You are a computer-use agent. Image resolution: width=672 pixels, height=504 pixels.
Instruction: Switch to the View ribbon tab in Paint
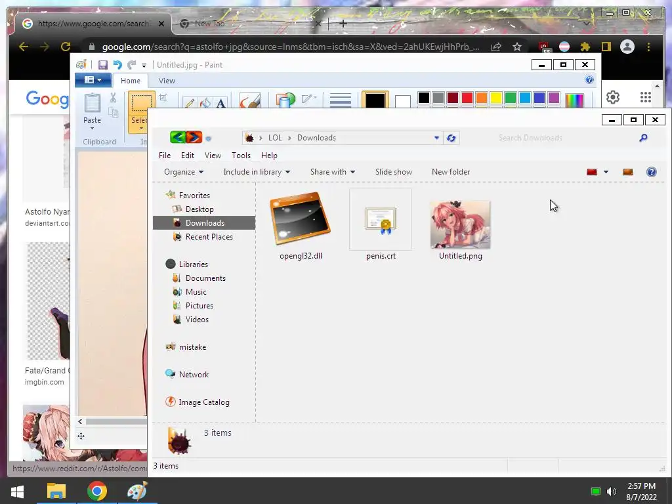[x=167, y=81]
